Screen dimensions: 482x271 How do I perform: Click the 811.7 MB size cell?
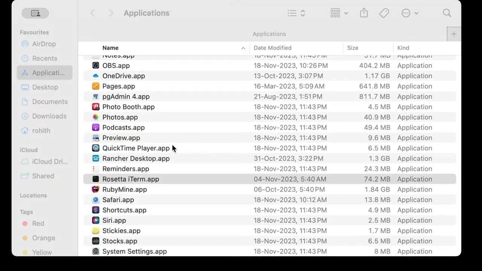pyautogui.click(x=374, y=96)
